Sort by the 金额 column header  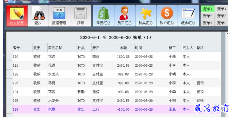tap(123, 48)
